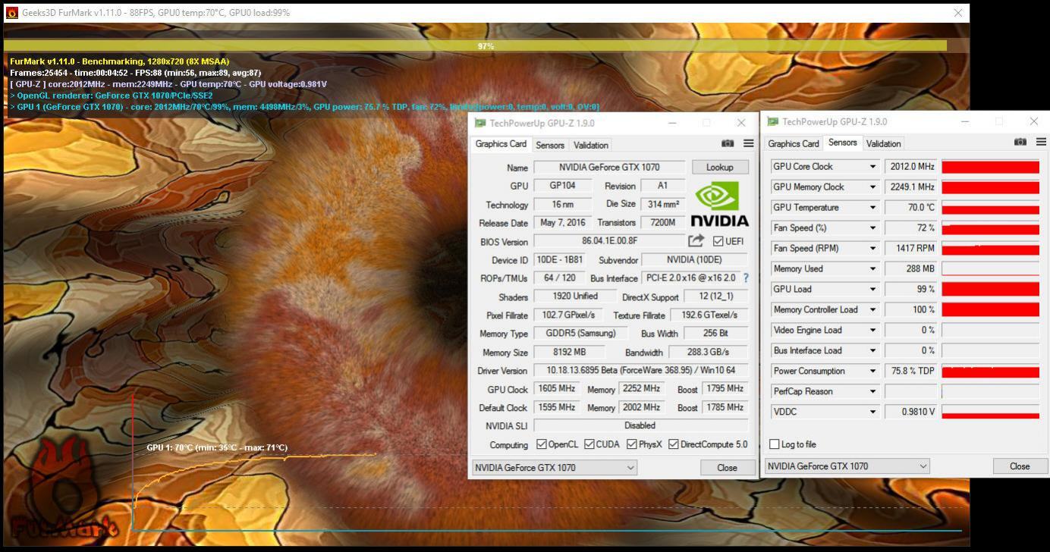Toggle the CUDA checkbox
The image size is (1050, 552).
[x=589, y=444]
